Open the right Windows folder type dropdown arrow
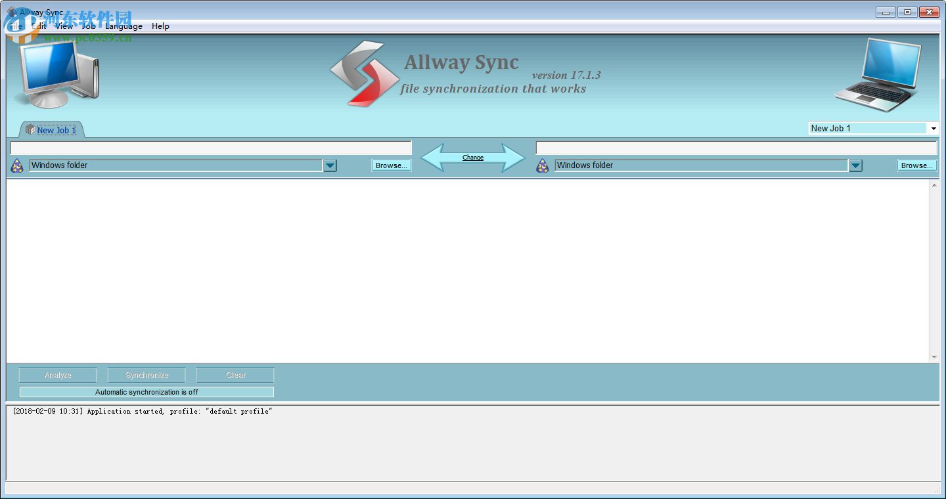This screenshot has width=946, height=499. [x=855, y=165]
